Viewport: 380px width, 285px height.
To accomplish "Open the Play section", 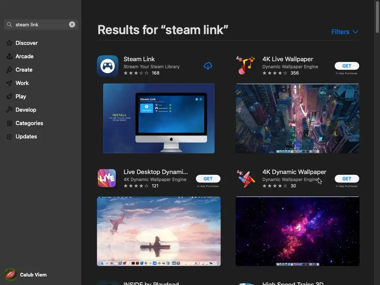I will (x=21, y=96).
